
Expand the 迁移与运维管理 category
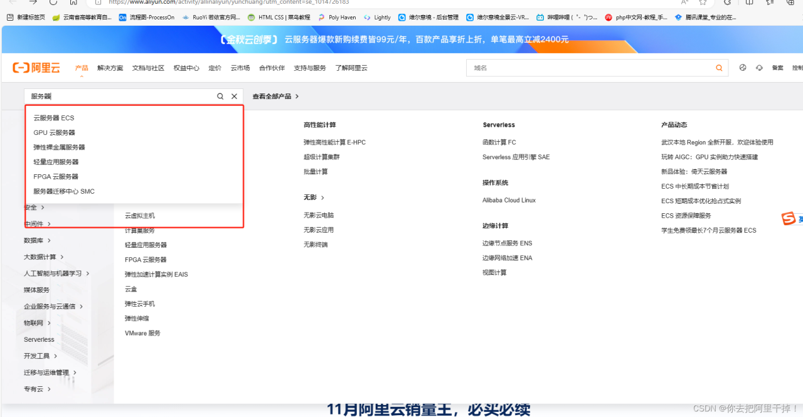coord(50,372)
